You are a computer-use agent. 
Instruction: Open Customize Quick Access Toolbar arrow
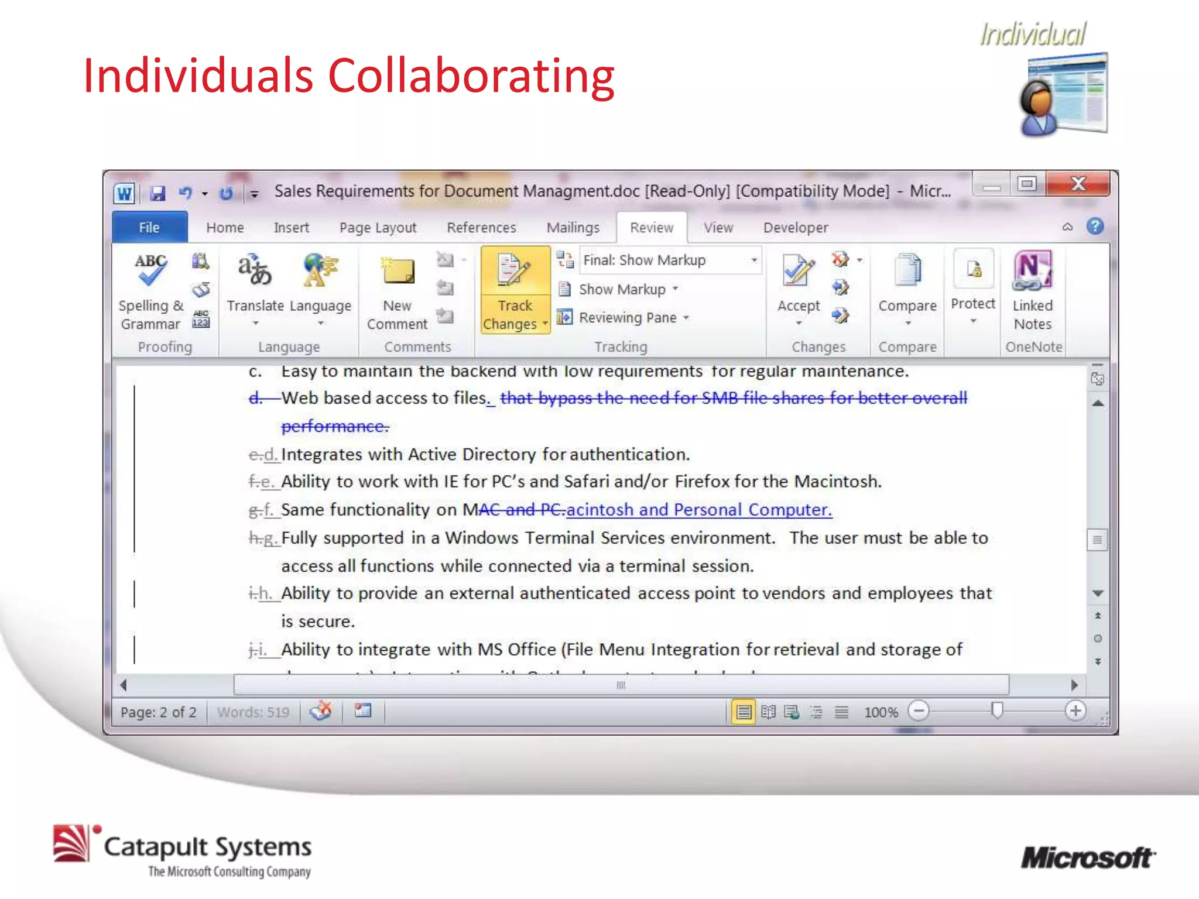(x=254, y=194)
